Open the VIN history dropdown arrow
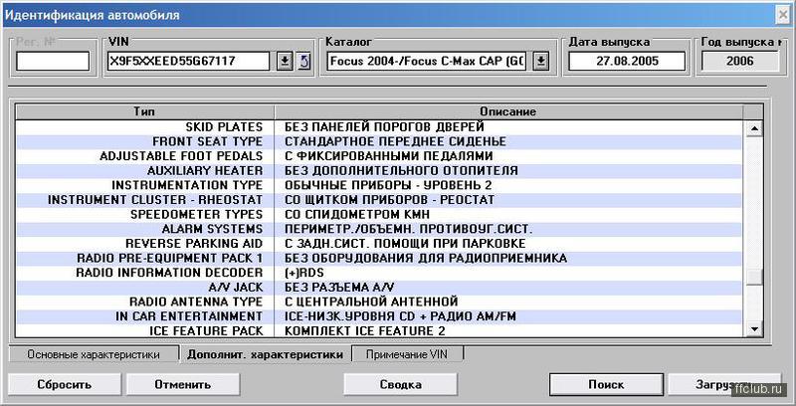This screenshot has width=796, height=406. [x=285, y=62]
